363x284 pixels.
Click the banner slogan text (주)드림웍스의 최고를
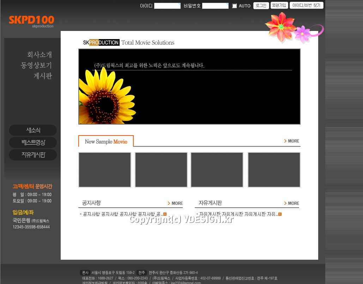point(149,65)
